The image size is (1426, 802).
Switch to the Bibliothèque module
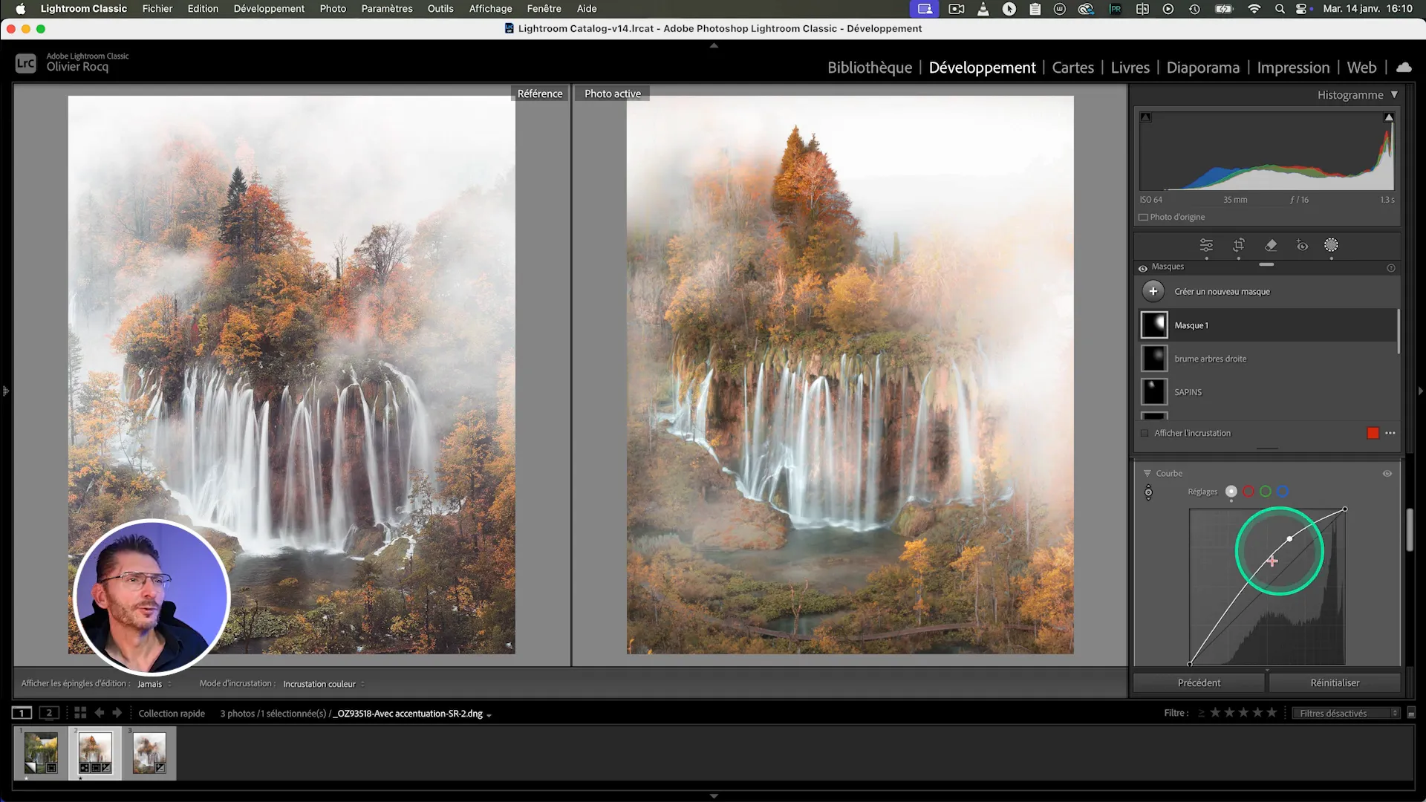869,68
